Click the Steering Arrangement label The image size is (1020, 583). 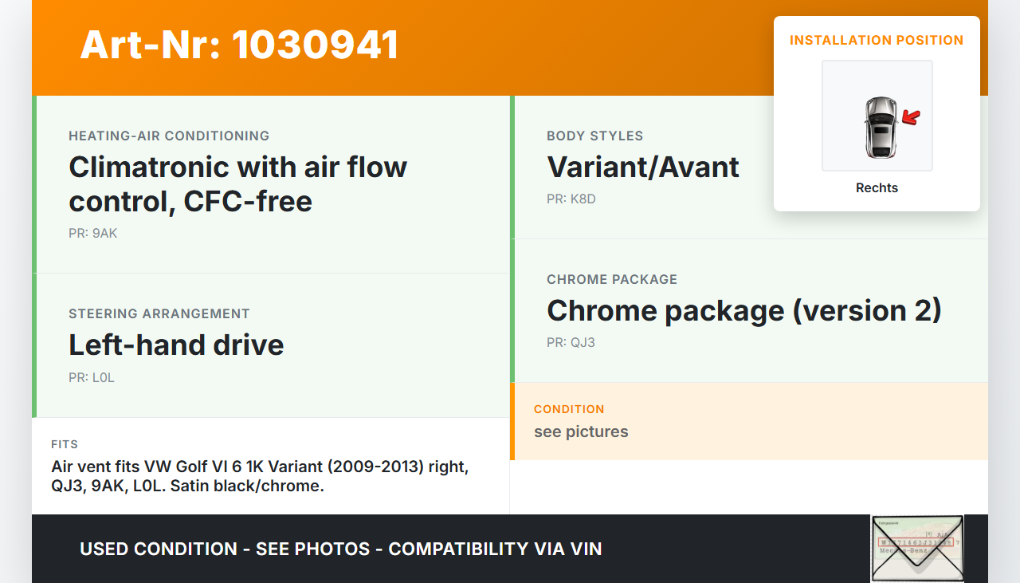[x=159, y=313]
